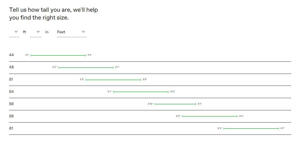This screenshot has height=147, width=297.
Task: Click the size 58 row label
Action: pyautogui.click(x=11, y=116)
